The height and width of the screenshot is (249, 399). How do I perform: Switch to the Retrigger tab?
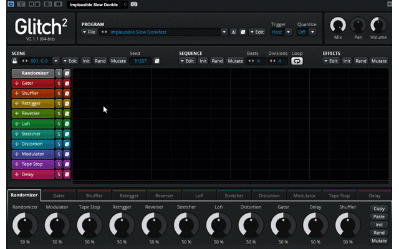point(129,195)
